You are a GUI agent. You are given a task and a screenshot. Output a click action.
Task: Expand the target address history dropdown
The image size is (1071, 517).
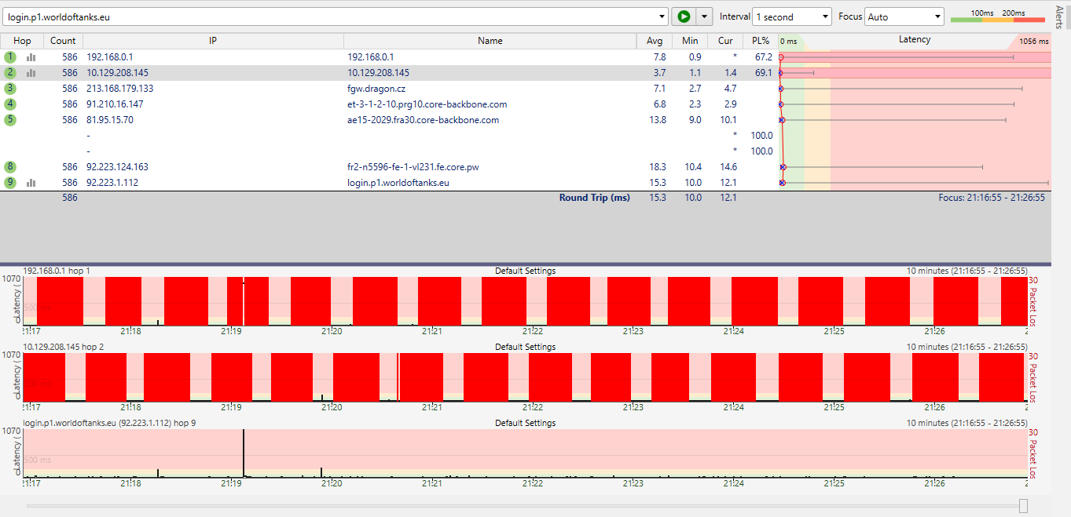(x=661, y=16)
